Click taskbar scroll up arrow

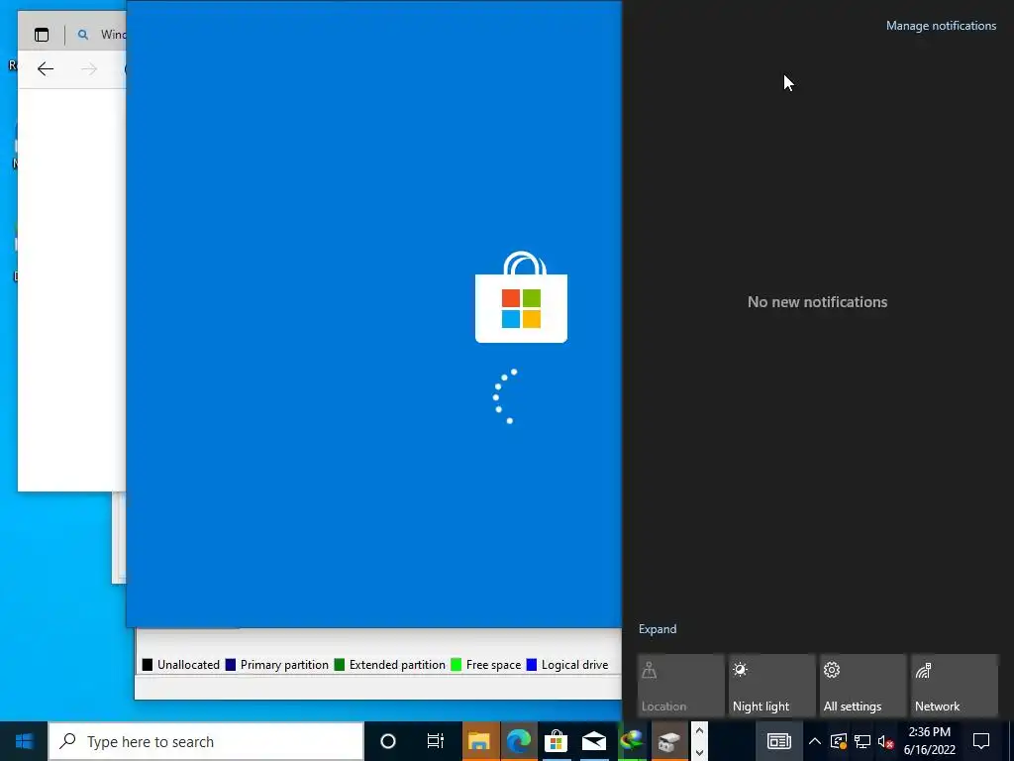click(699, 732)
